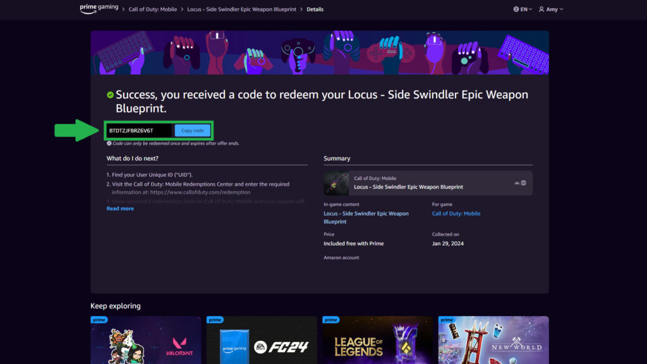Viewport: 647px width, 364px height.
Task: Open Locus - Side Swindler breadcrumb link
Action: pos(243,9)
